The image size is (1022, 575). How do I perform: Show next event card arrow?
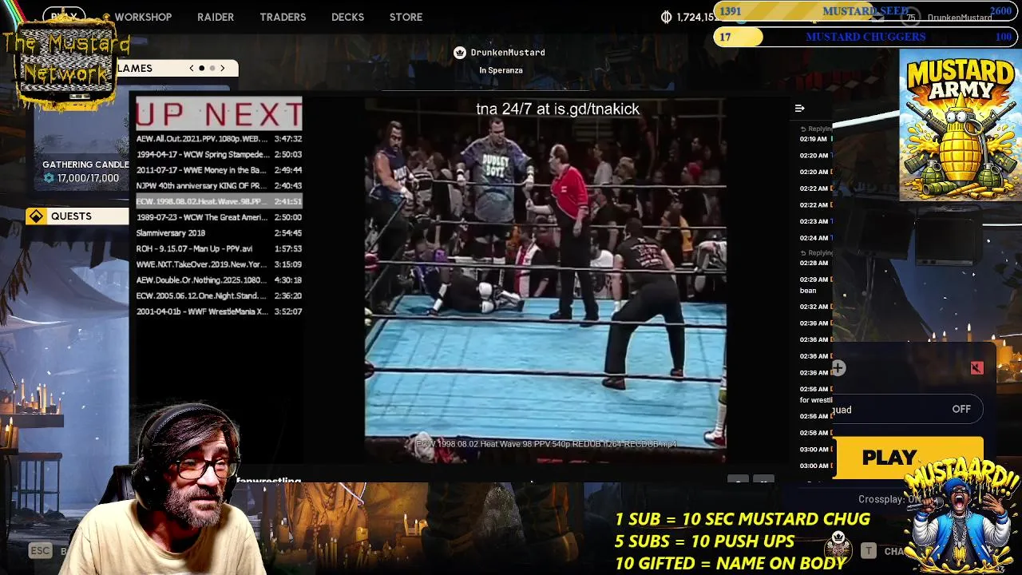[223, 68]
